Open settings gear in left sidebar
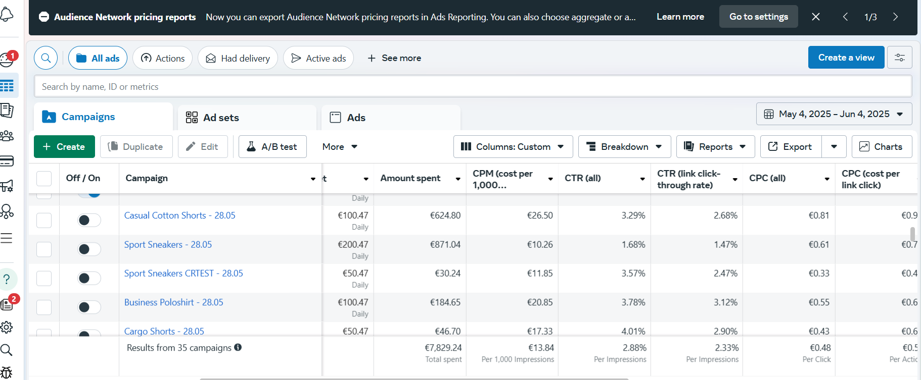The height and width of the screenshot is (380, 921). [x=7, y=327]
